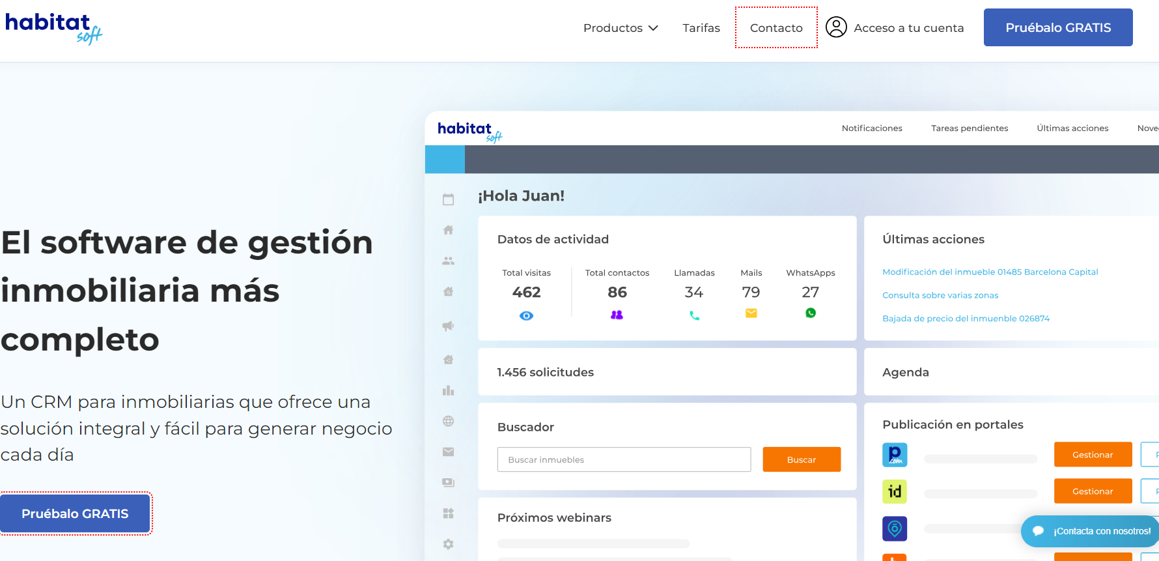Click the Últimas acciones card heading
Viewport: 1159px width, 561px height.
(933, 239)
